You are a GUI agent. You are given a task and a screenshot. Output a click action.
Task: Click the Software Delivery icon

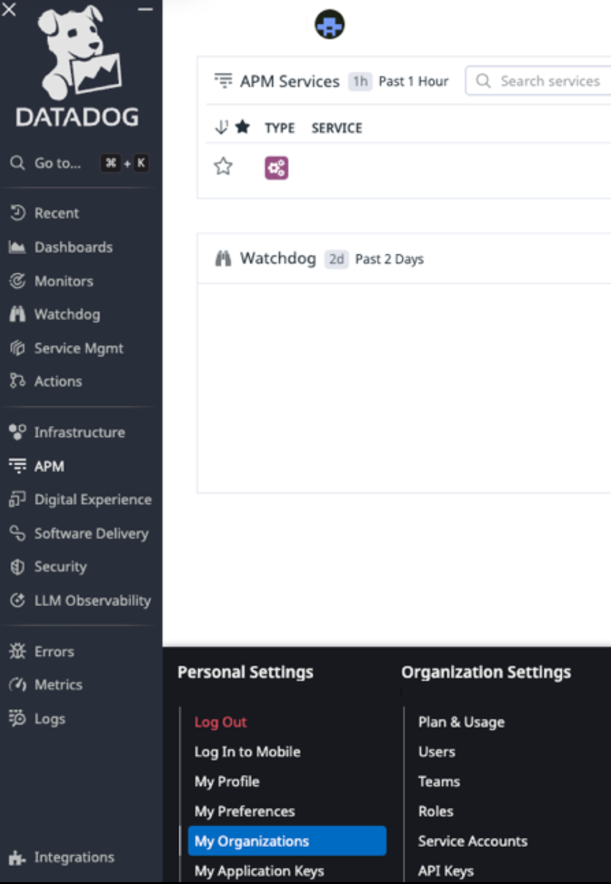(17, 533)
